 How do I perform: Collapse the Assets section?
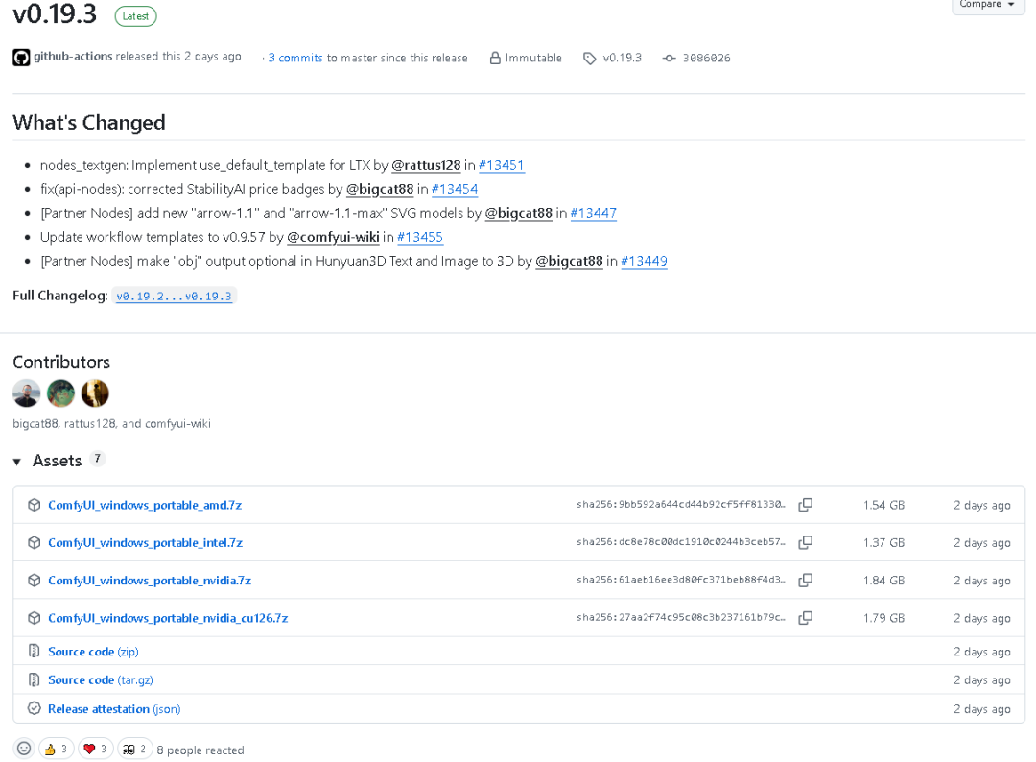coord(17,462)
